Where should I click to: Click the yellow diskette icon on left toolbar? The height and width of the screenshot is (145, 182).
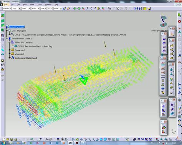3,61
